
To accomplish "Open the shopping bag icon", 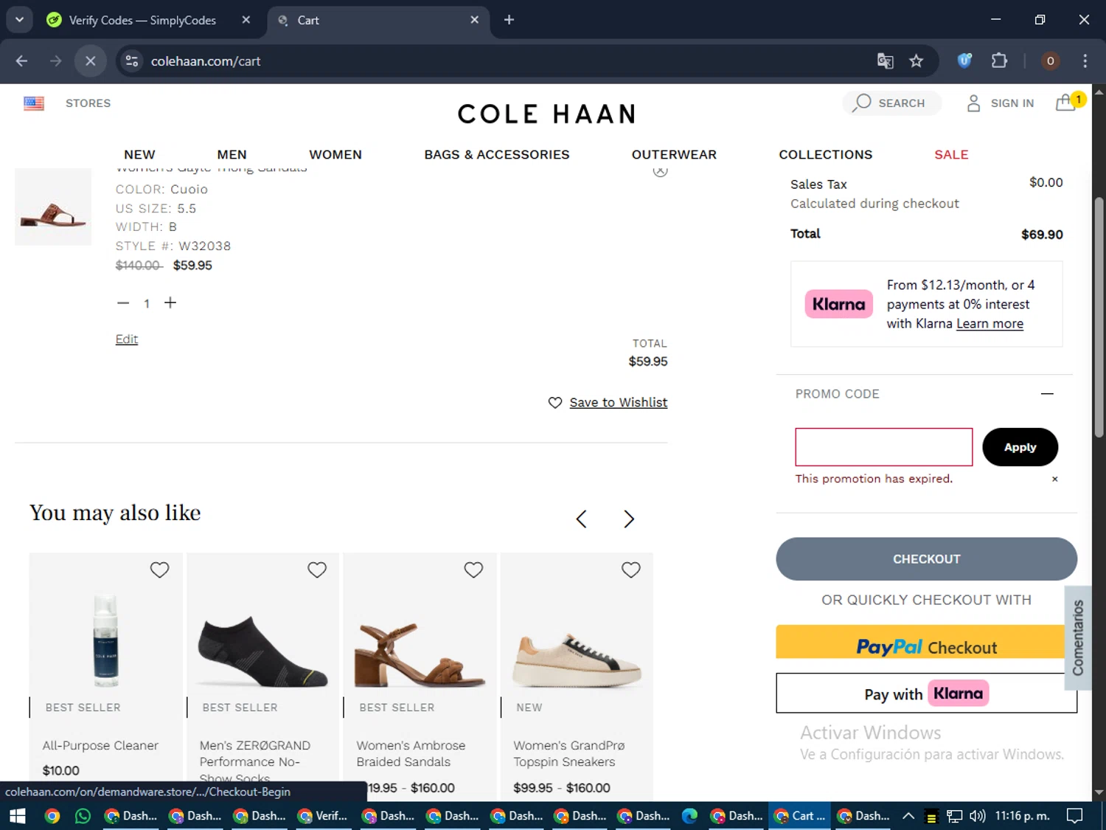I will [1065, 103].
